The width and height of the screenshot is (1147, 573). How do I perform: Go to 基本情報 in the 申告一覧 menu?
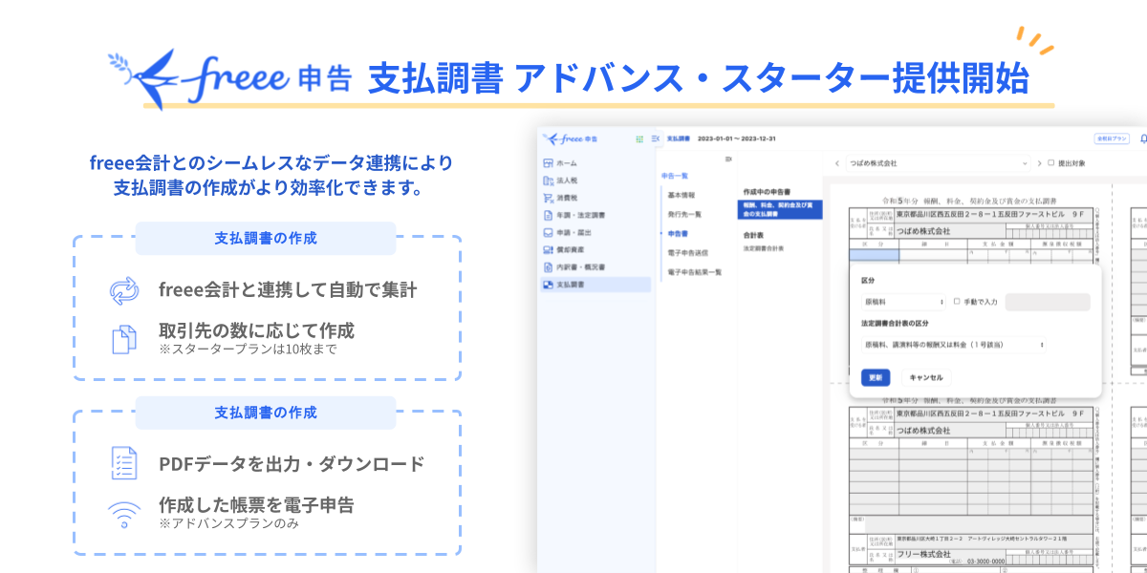pos(682,195)
